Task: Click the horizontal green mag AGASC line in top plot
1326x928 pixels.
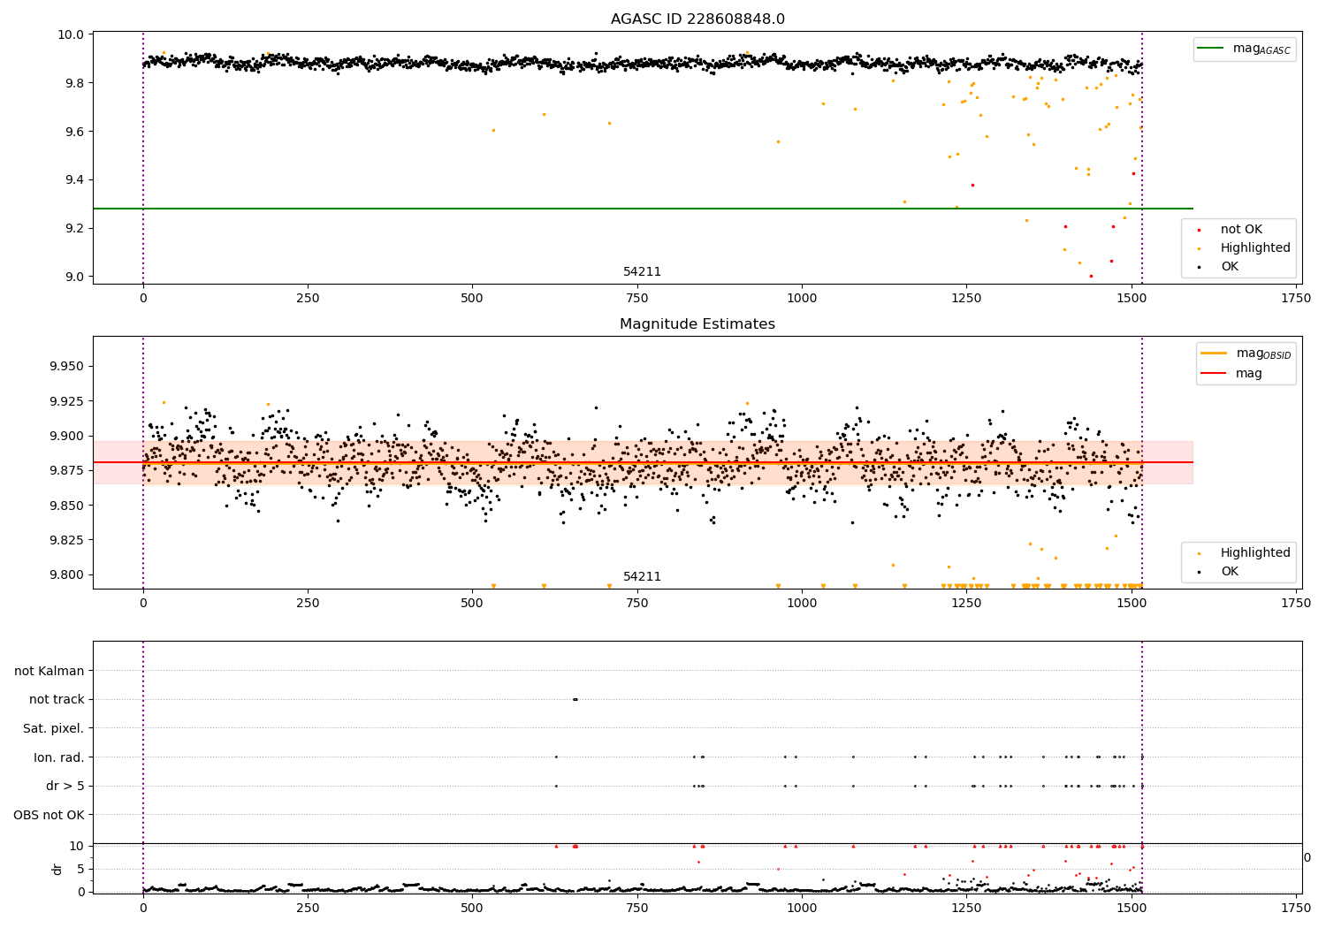Action: 643,209
